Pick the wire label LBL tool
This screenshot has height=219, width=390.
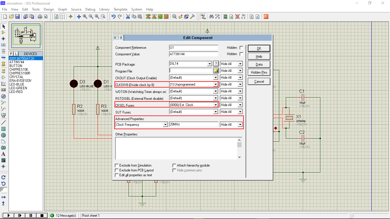(3, 45)
